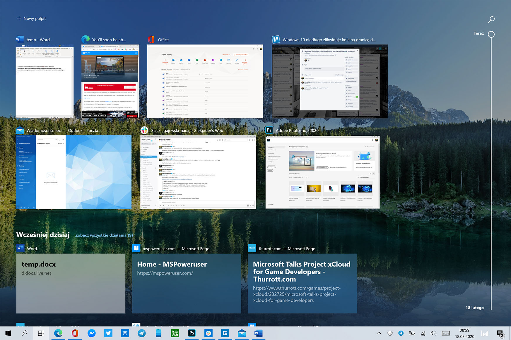This screenshot has width=511, height=340.
Task: Open Word from the taskbar
Action: coord(258,333)
